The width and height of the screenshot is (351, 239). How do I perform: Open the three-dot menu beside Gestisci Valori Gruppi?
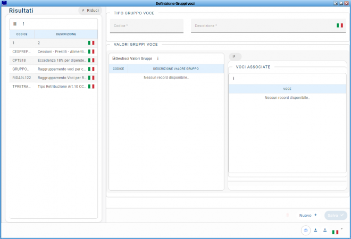tap(158, 58)
